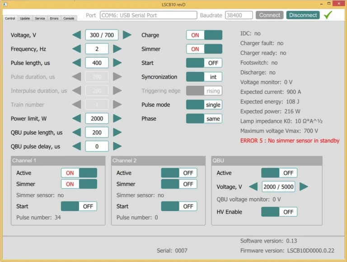
Task: Decrease Frequency with the left arrow
Action: point(77,49)
